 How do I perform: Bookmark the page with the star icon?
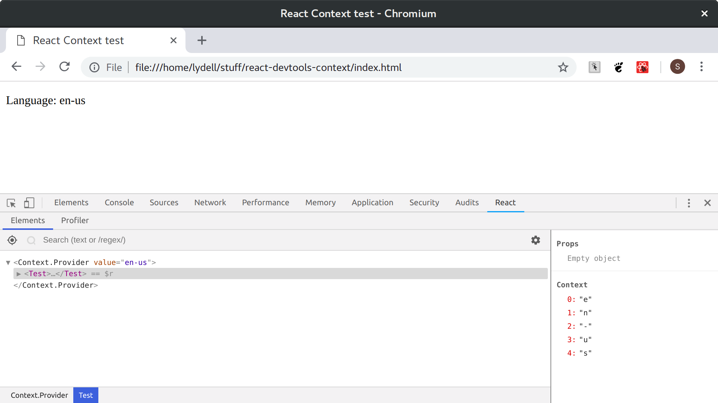[564, 67]
